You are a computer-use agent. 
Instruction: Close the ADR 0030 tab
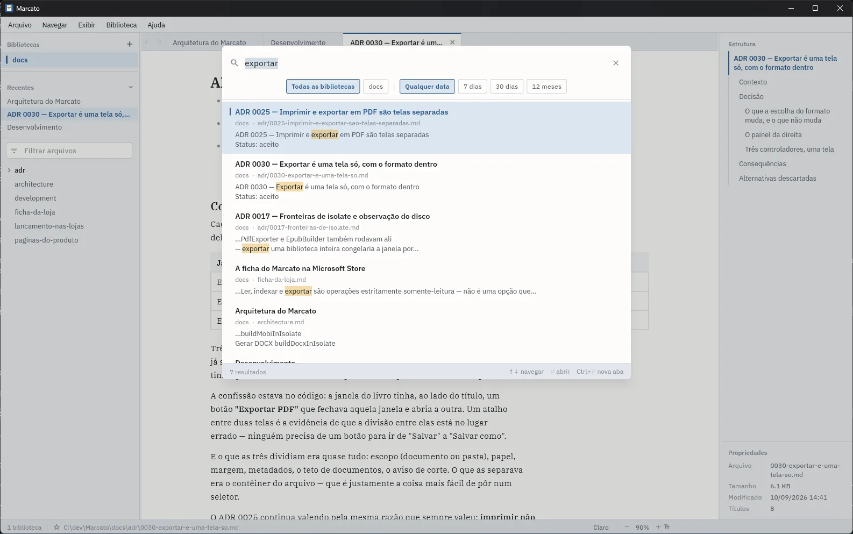point(452,42)
